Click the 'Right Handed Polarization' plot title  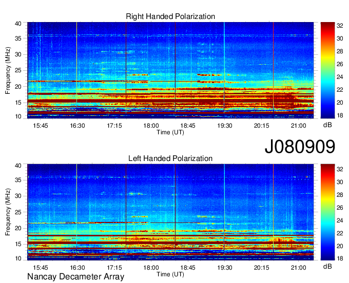pyautogui.click(x=170, y=16)
